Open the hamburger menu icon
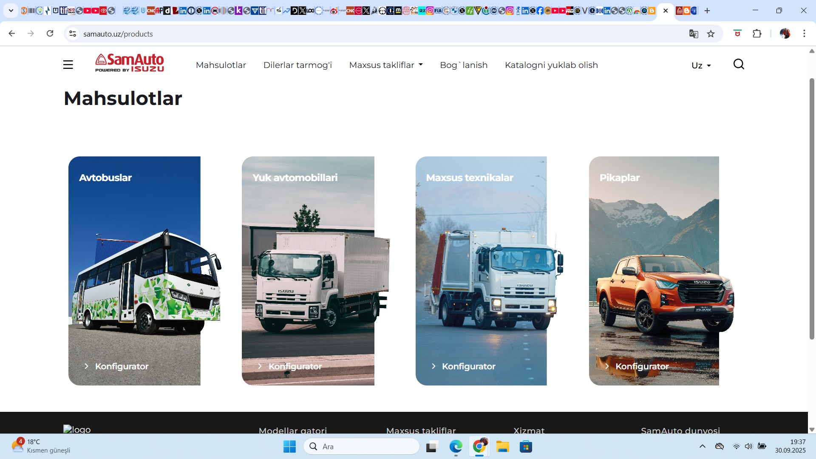This screenshot has height=459, width=816. tap(68, 65)
